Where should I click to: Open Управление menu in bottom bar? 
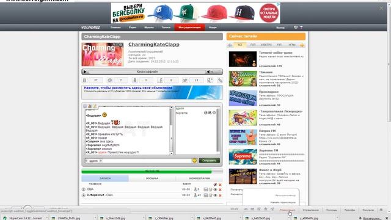coord(310,210)
